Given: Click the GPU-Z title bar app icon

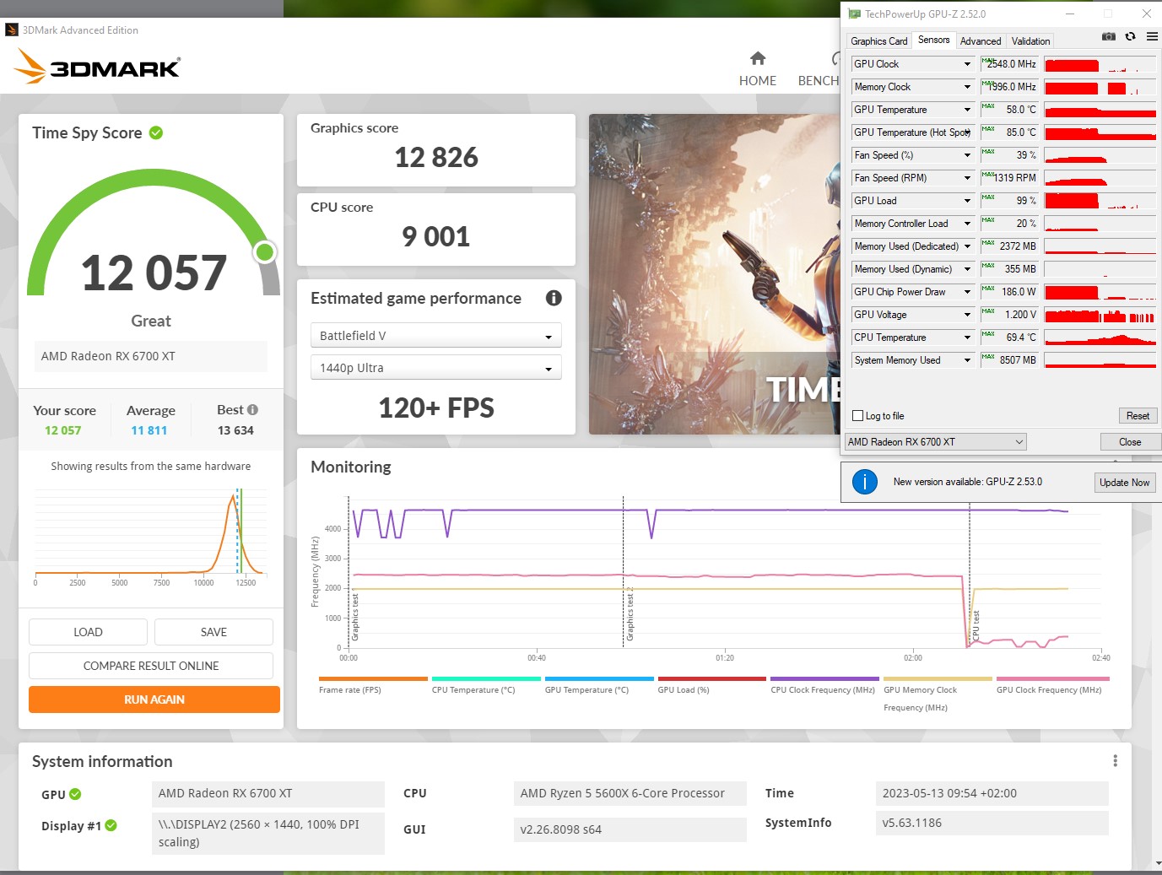Looking at the screenshot, I should (854, 14).
